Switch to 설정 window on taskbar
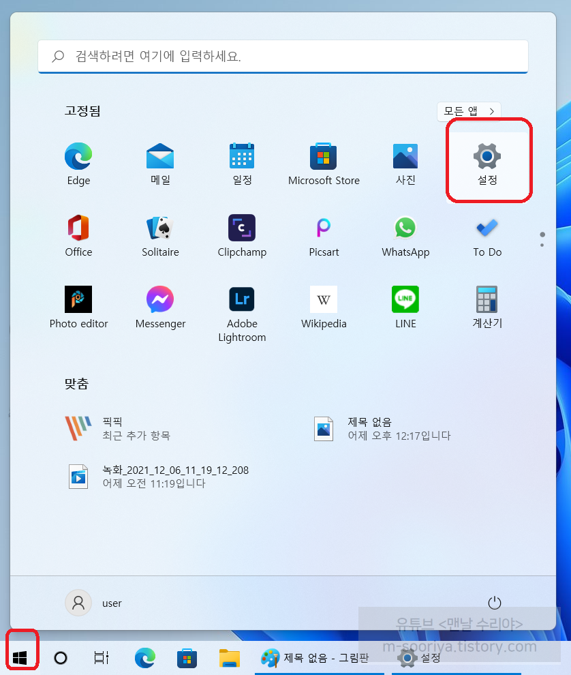The height and width of the screenshot is (675, 571). click(x=456, y=658)
